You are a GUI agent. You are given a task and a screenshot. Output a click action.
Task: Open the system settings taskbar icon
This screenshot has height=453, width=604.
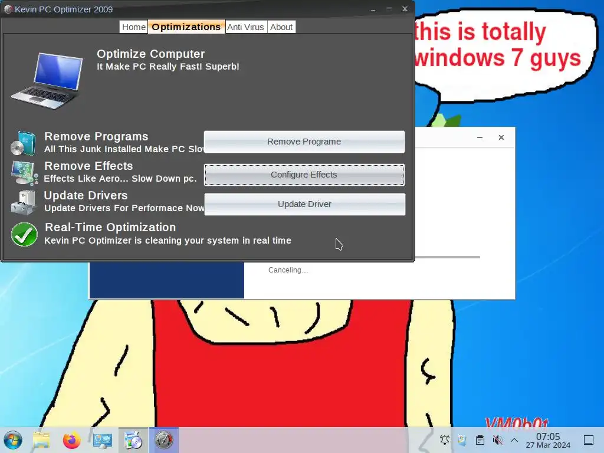[x=103, y=440]
